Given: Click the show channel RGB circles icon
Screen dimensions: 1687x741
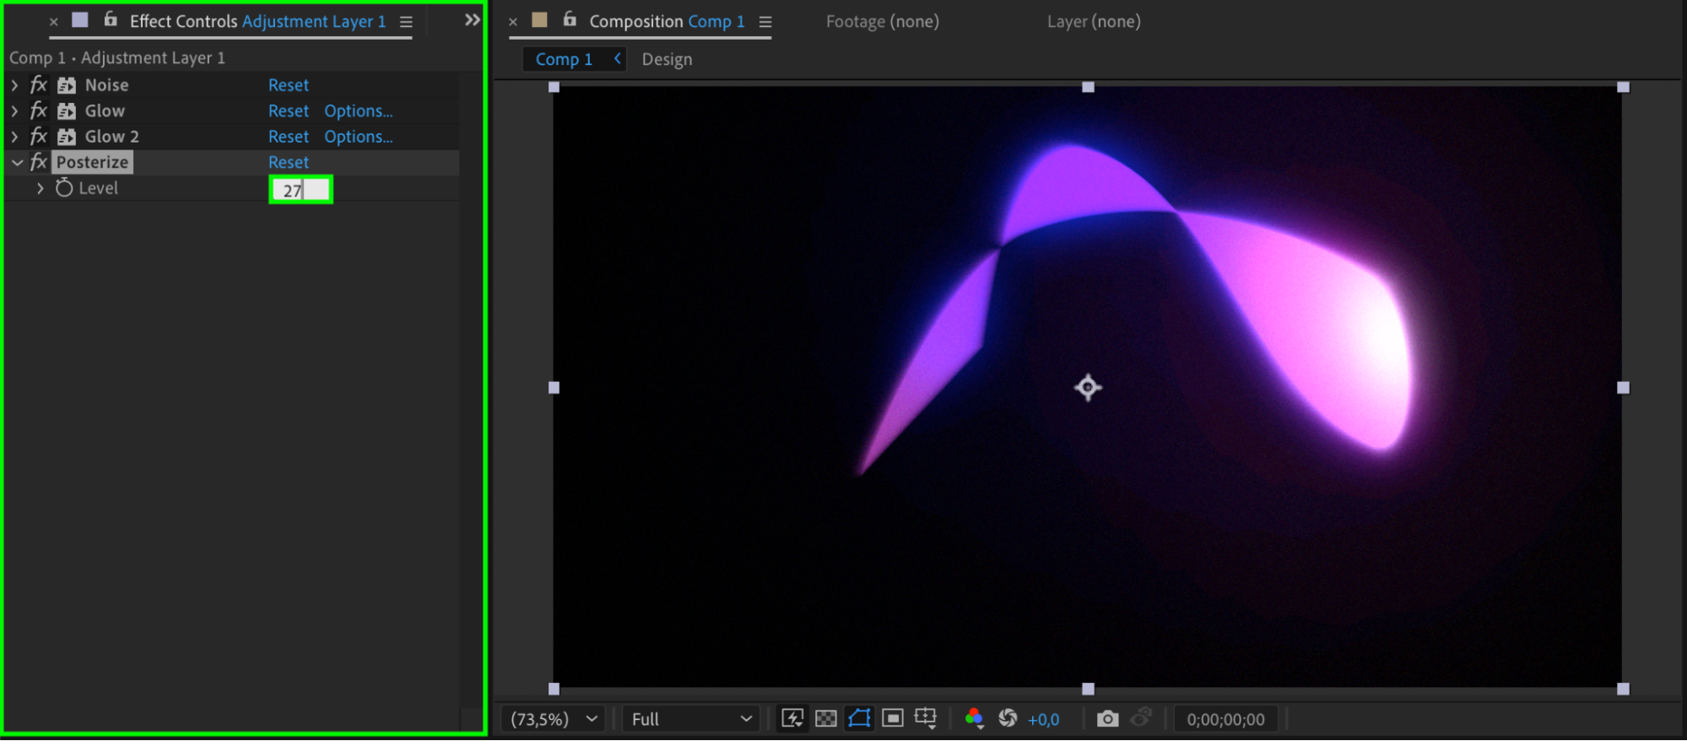Looking at the screenshot, I should pyautogui.click(x=974, y=718).
